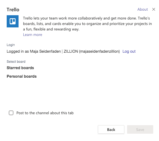Select the Starred boards heading
This screenshot has width=159, height=141.
[20, 68]
